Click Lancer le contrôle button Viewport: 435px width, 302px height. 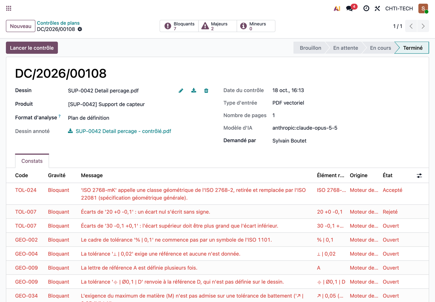tap(32, 48)
